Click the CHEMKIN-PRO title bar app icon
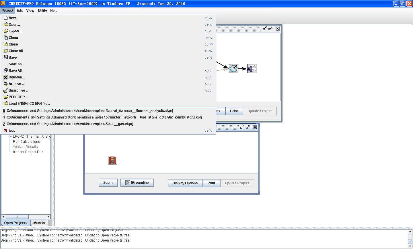The width and height of the screenshot is (413, 249). pos(3,3)
